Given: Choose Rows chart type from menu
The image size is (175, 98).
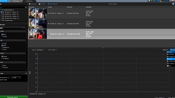Looking at the screenshot, I should coord(171,59).
